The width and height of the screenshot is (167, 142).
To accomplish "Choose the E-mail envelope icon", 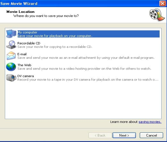I will pyautogui.click(x=11, y=56).
